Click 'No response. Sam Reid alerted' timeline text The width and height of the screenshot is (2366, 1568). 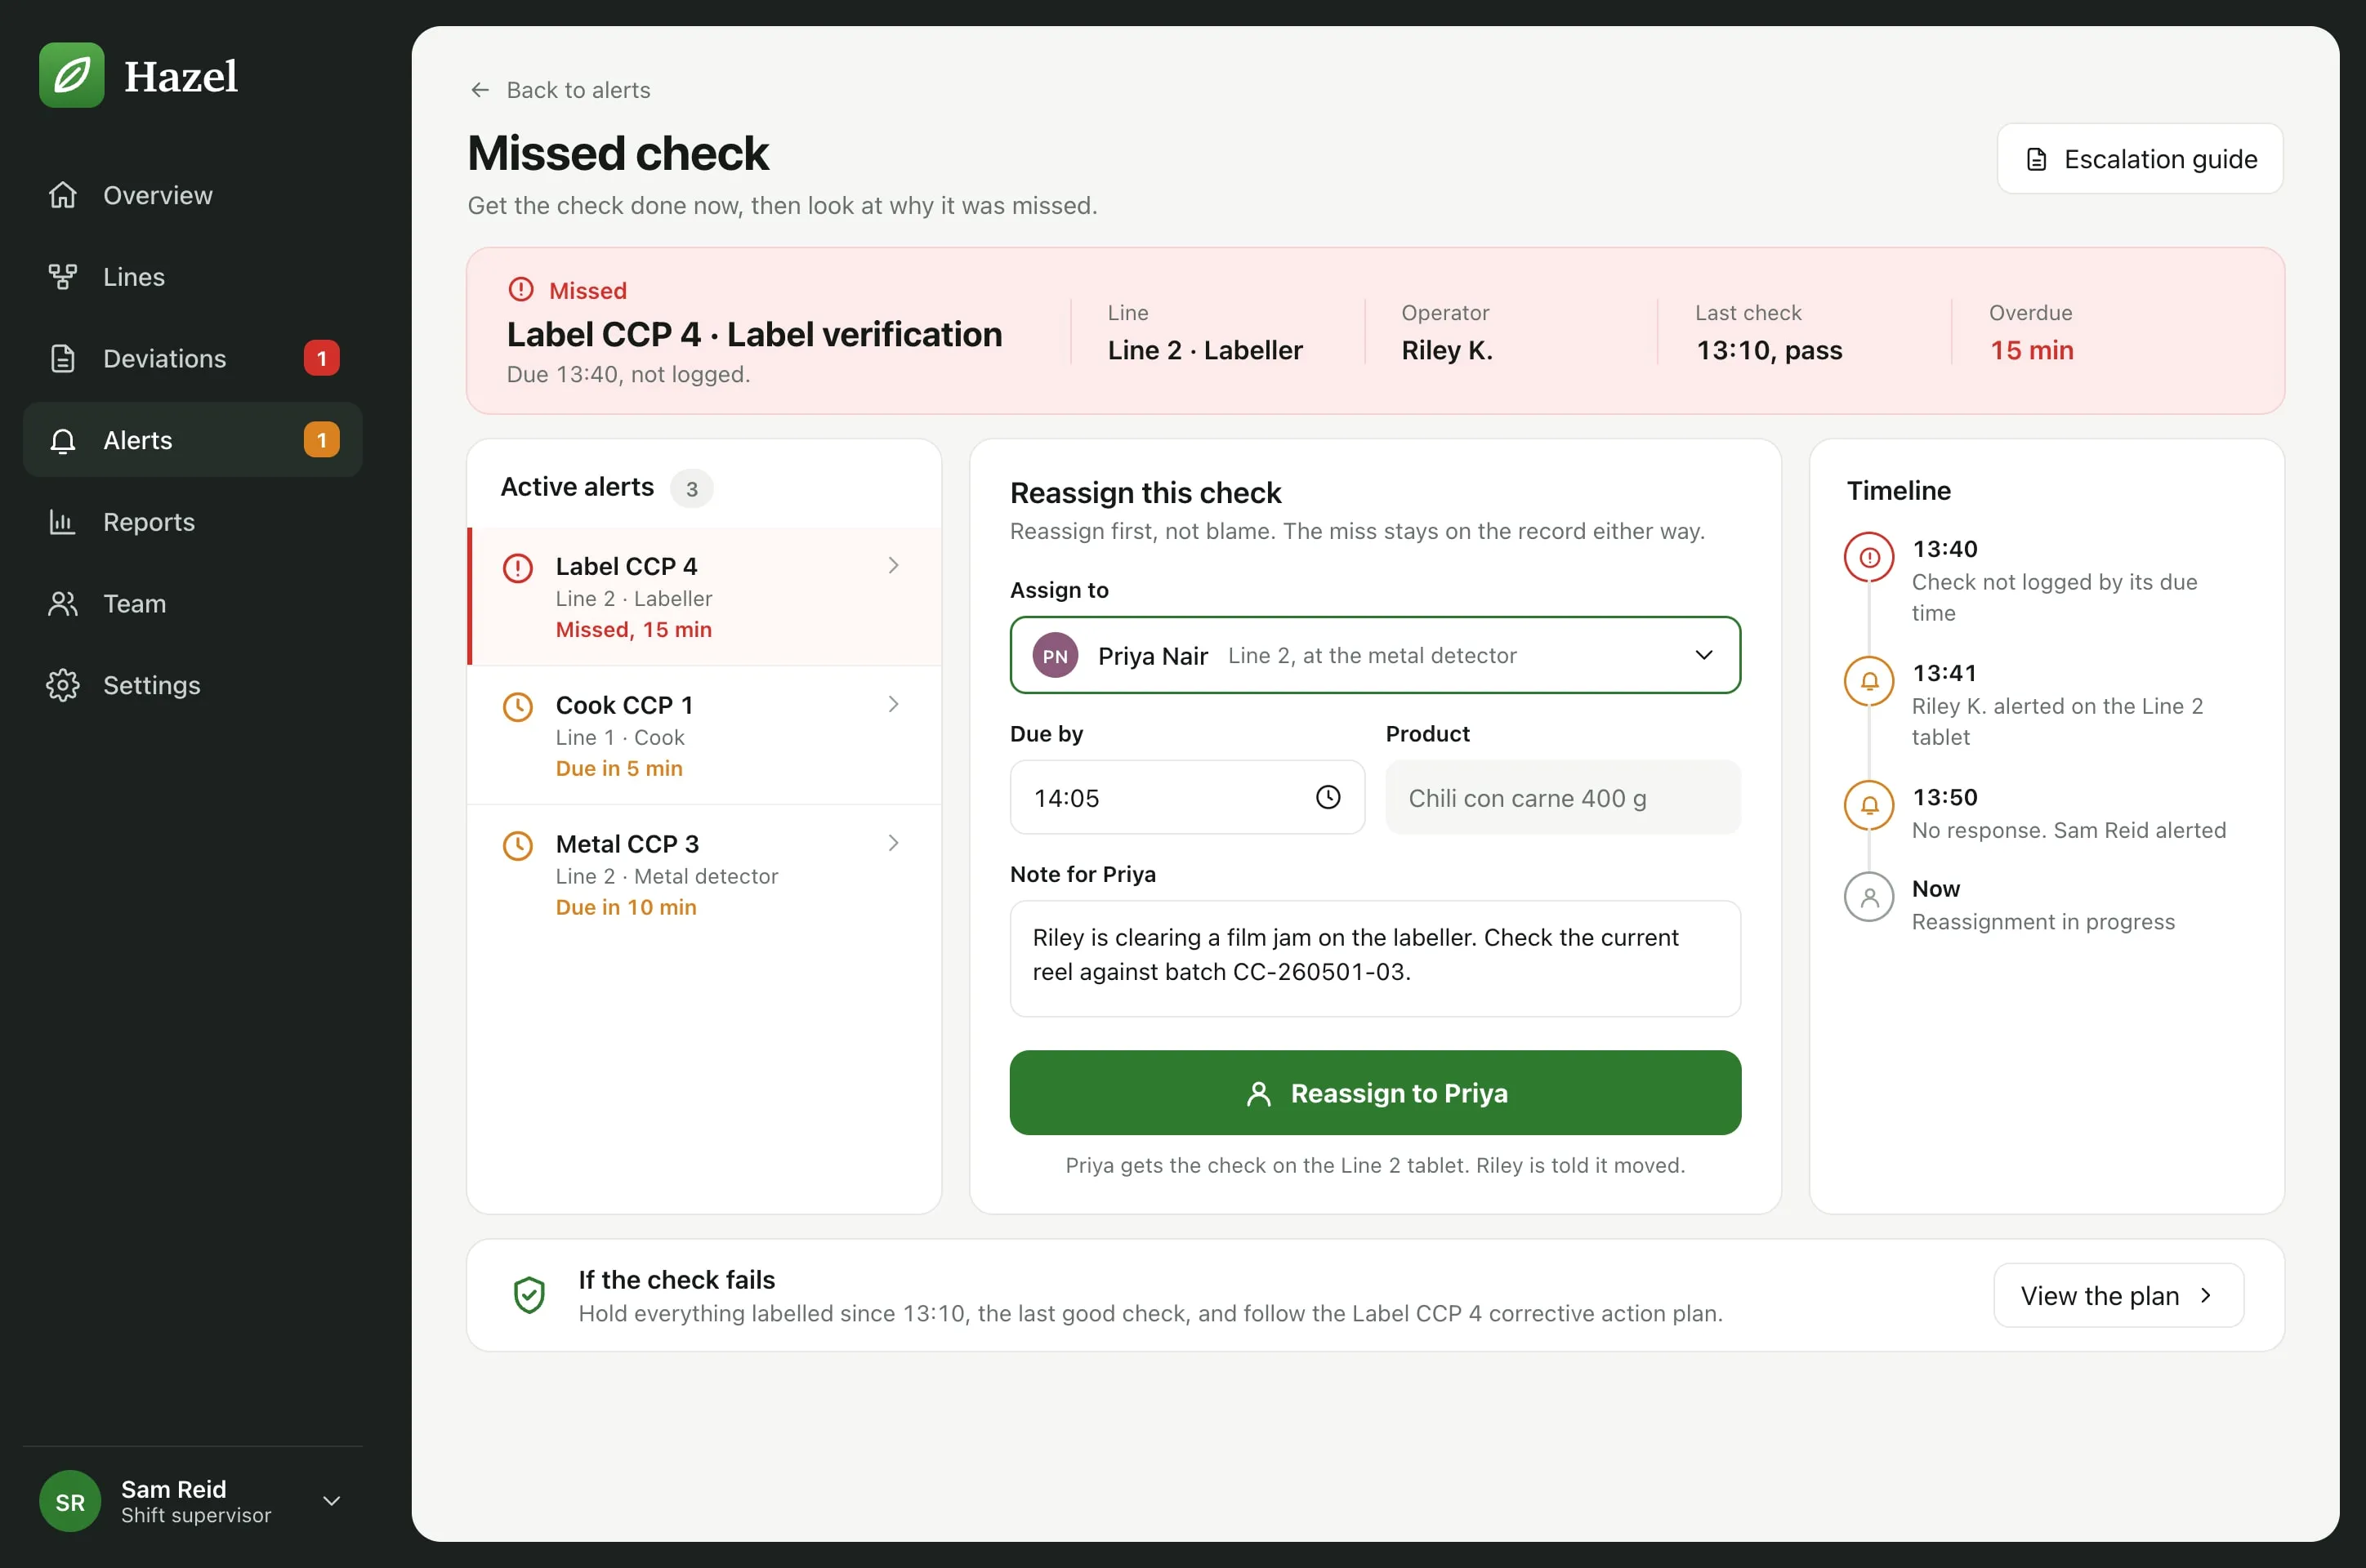[x=2068, y=831]
